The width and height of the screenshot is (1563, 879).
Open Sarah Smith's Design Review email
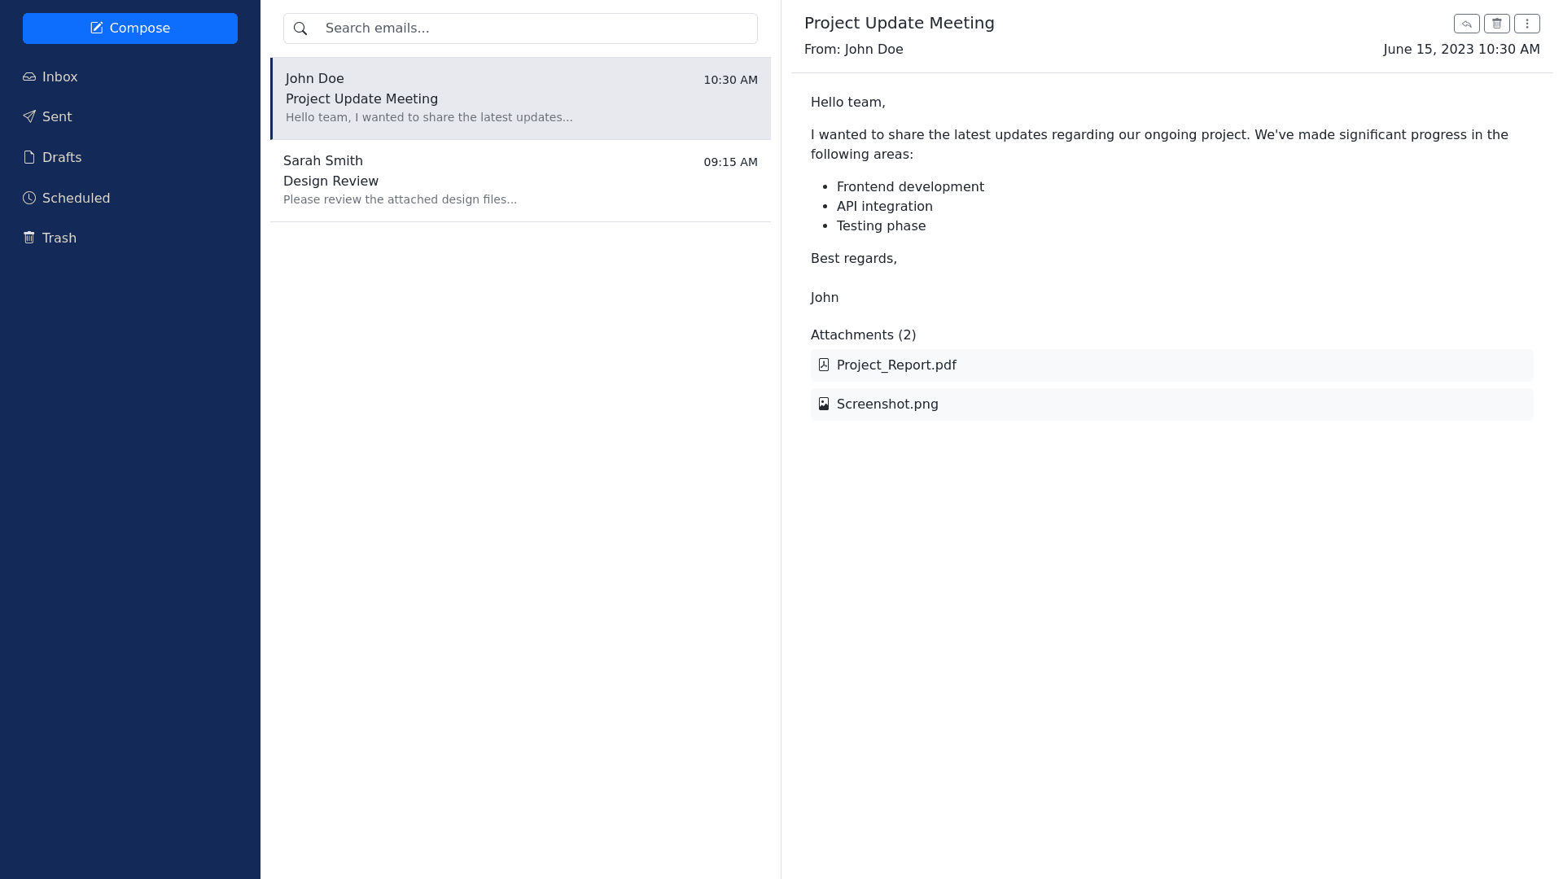click(520, 181)
